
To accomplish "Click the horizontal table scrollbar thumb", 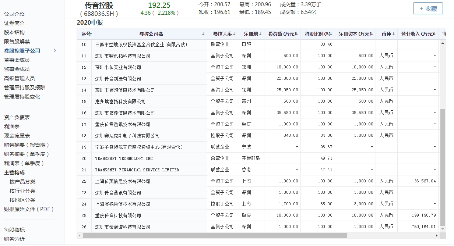I will 215,235.
